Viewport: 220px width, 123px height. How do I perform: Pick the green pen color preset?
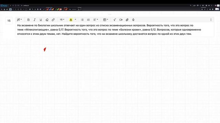pyautogui.click(x=57, y=9)
